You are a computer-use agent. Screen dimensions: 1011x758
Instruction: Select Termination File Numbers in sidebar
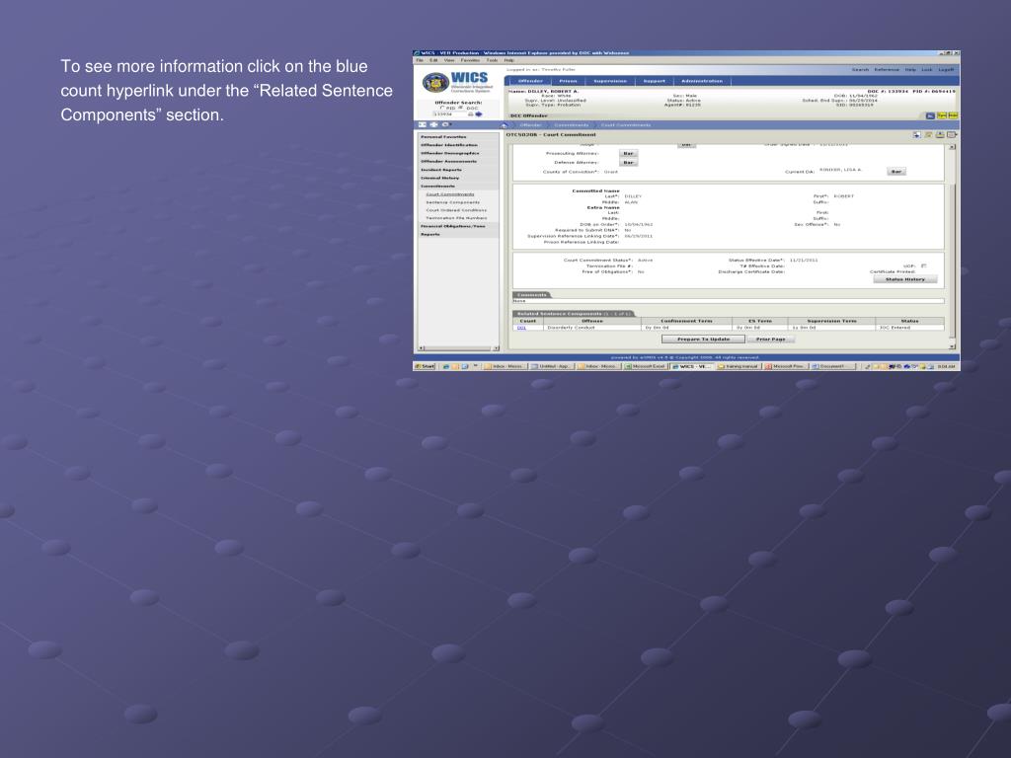[x=456, y=218]
